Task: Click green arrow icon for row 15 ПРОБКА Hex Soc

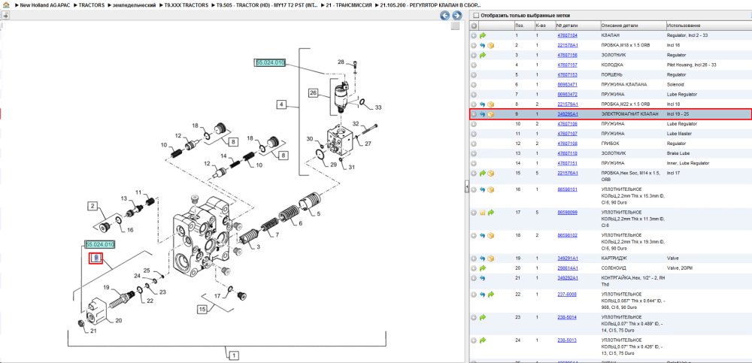Action: click(x=483, y=173)
